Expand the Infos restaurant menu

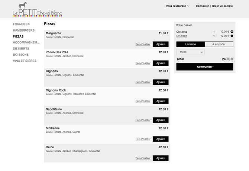(178, 6)
